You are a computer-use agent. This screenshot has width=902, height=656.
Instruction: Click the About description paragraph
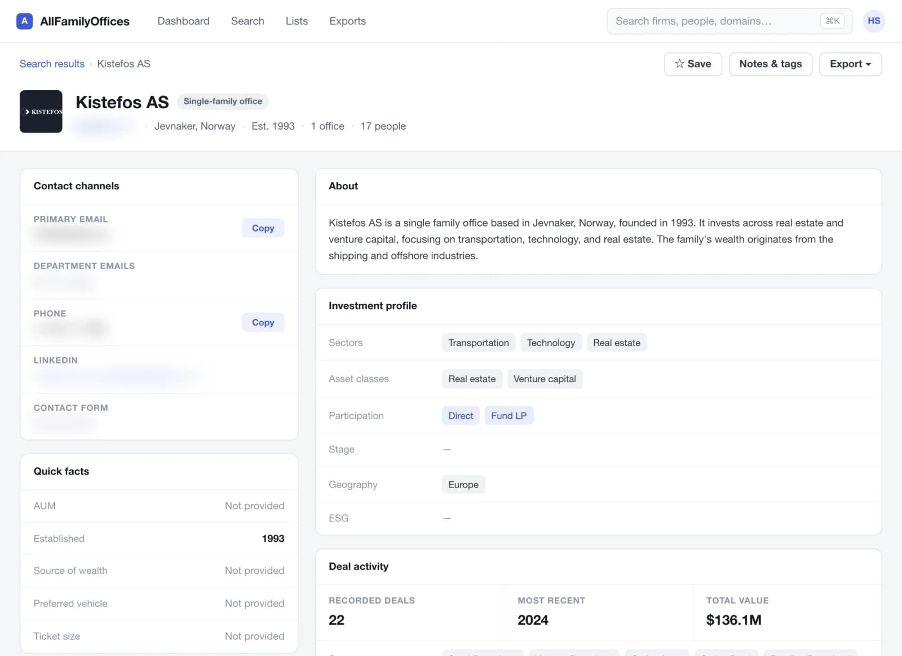pos(586,240)
